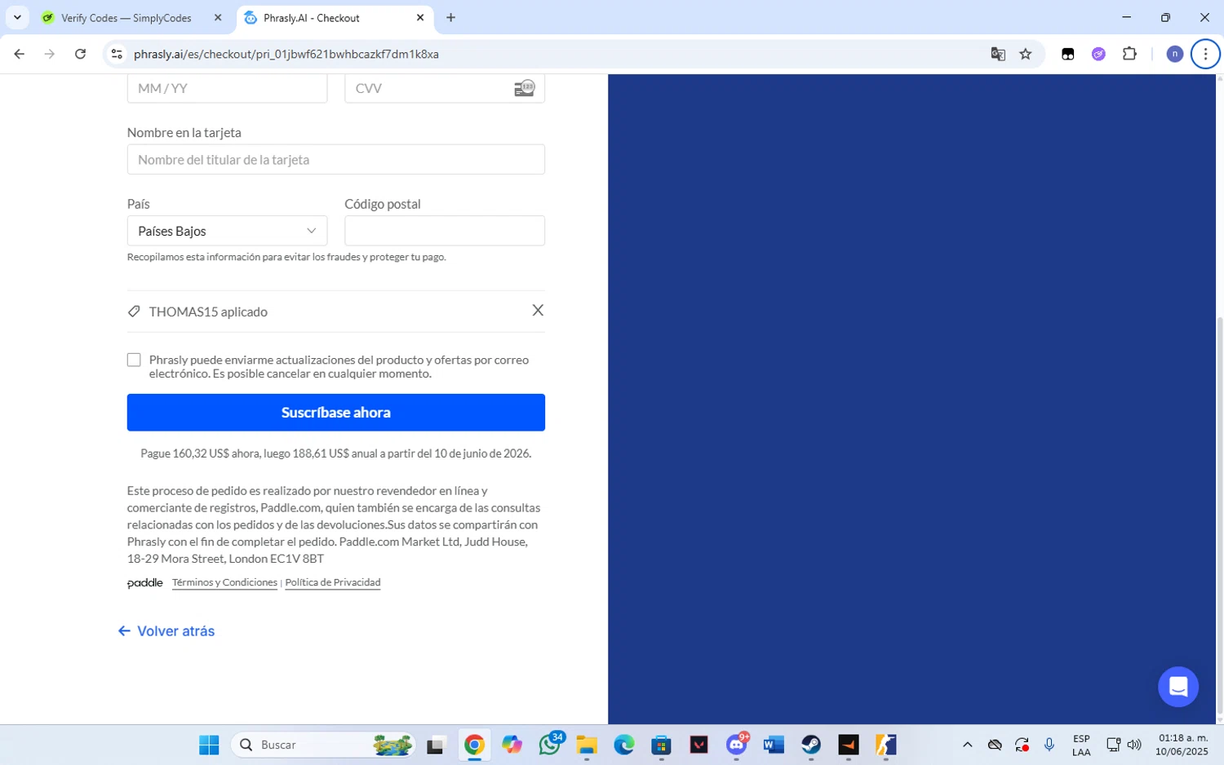The width and height of the screenshot is (1224, 765).
Task: Click the Nombre del titular de la tarjeta field
Action: (x=336, y=159)
